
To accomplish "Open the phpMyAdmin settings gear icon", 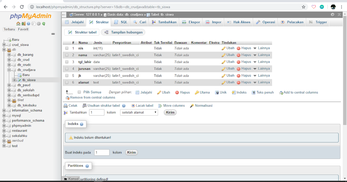I will pos(38,24).
